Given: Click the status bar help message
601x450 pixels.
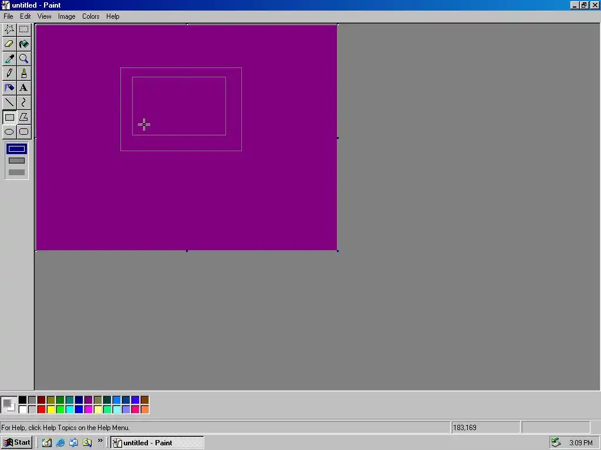Looking at the screenshot, I should (66, 427).
